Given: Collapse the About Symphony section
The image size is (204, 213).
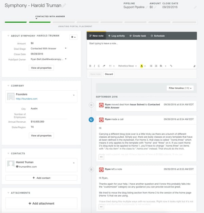Looking at the screenshot, I should tap(7, 36).
